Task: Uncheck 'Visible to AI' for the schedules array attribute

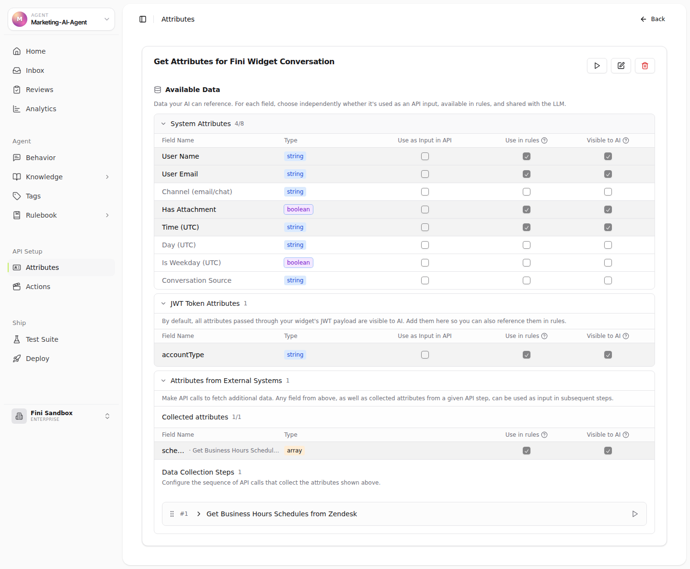Action: [608, 451]
